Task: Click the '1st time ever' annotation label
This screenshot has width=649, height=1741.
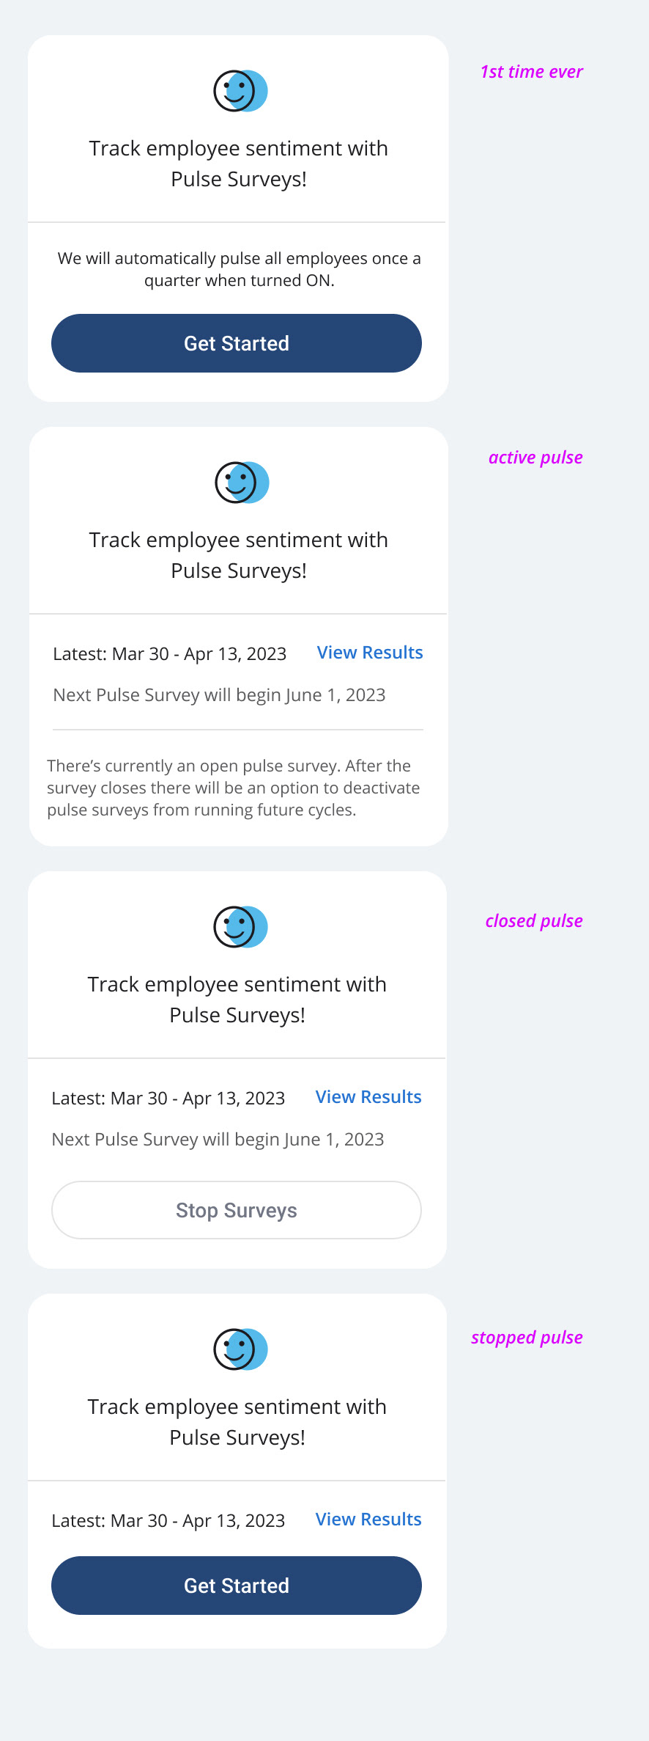Action: (x=531, y=72)
